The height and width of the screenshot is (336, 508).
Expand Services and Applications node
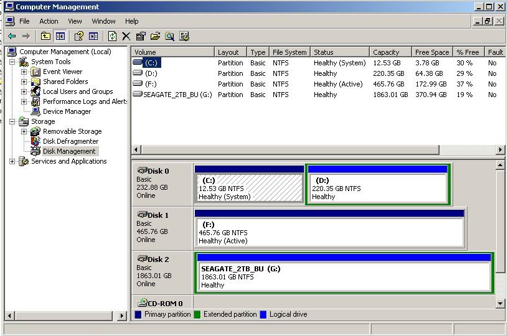(12, 161)
